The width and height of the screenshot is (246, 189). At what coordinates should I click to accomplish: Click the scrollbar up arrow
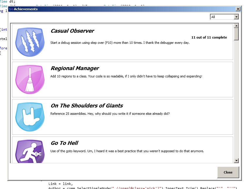tap(236, 25)
